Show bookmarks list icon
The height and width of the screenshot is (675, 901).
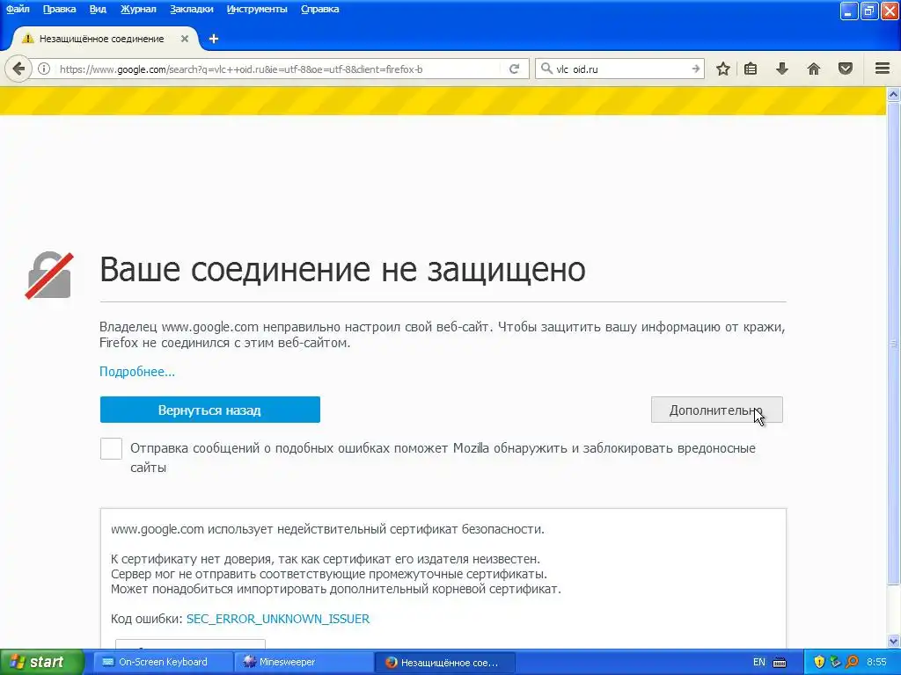(751, 69)
